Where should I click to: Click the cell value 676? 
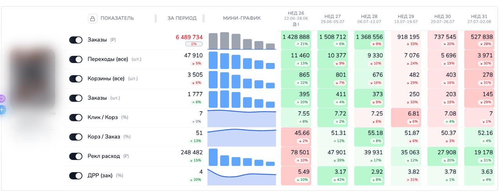[x=378, y=75]
